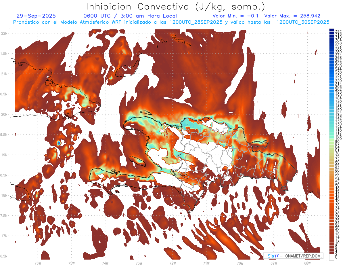Click the "100" value on the color scale
Viewport: 345px width, 267px height.
338,139
